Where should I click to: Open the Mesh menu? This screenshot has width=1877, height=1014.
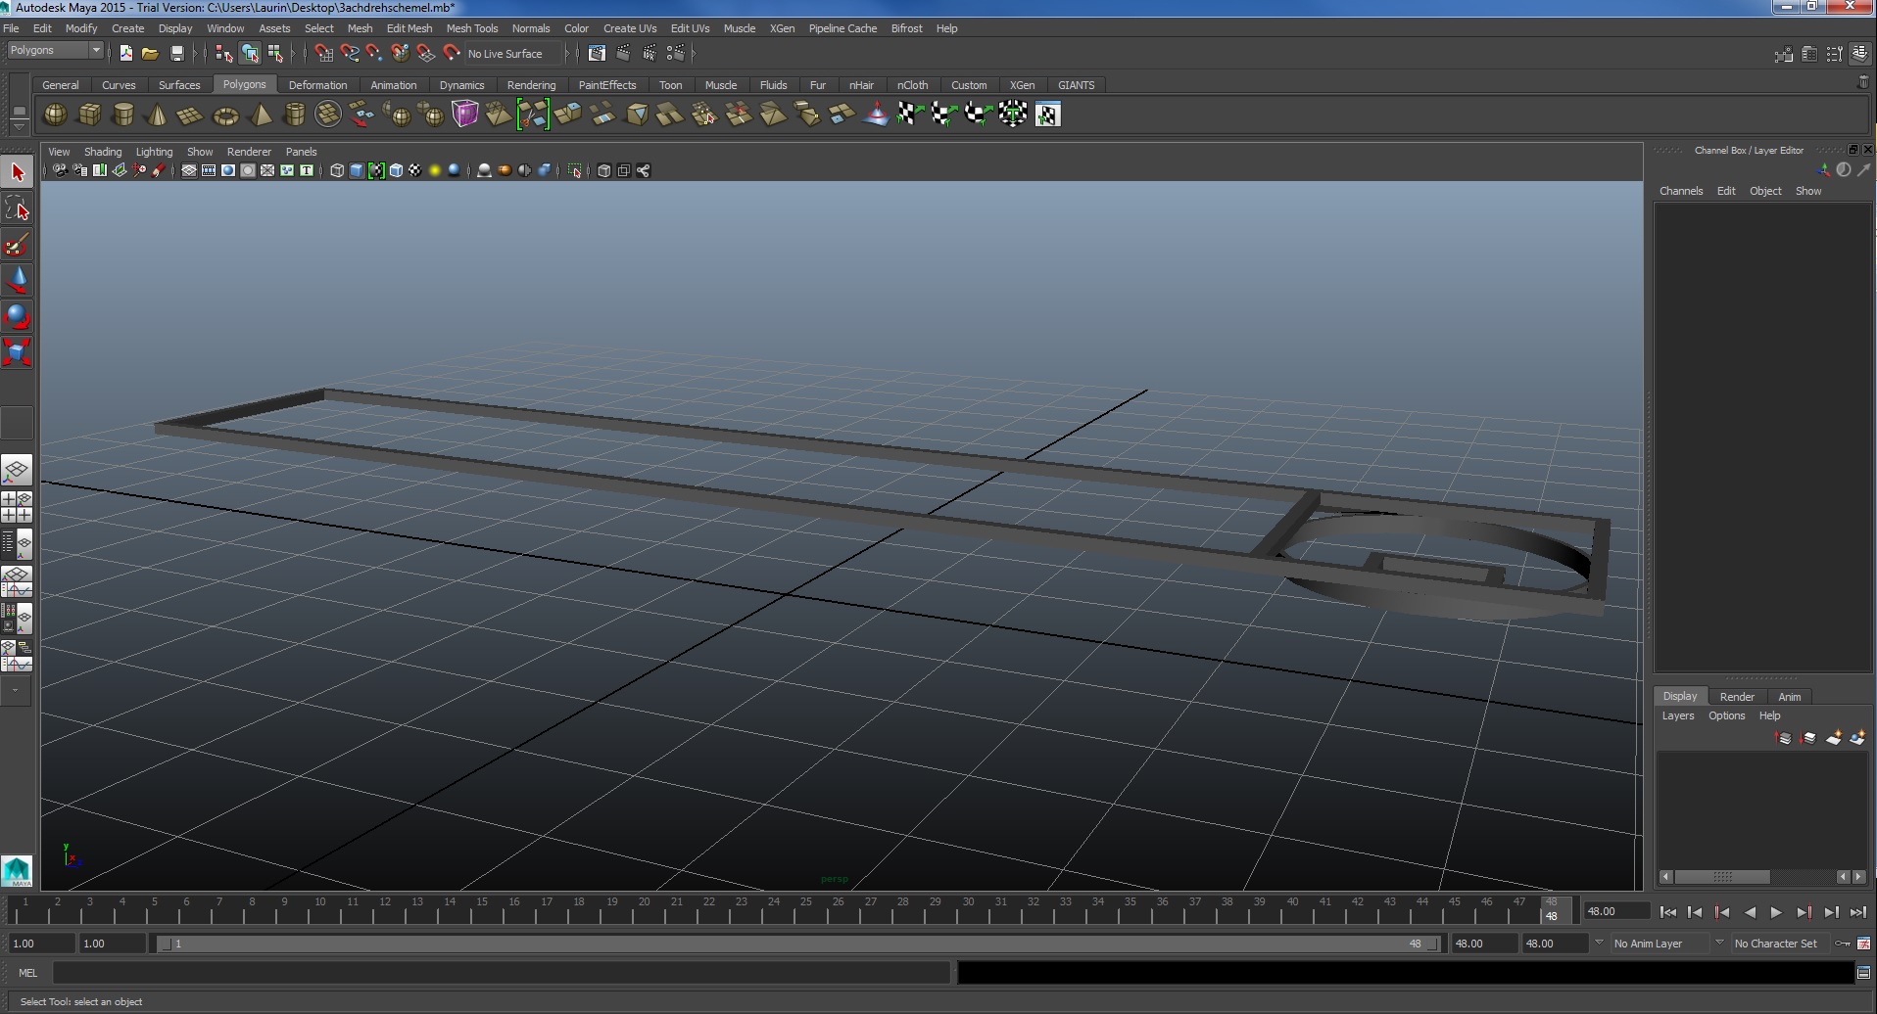360,28
